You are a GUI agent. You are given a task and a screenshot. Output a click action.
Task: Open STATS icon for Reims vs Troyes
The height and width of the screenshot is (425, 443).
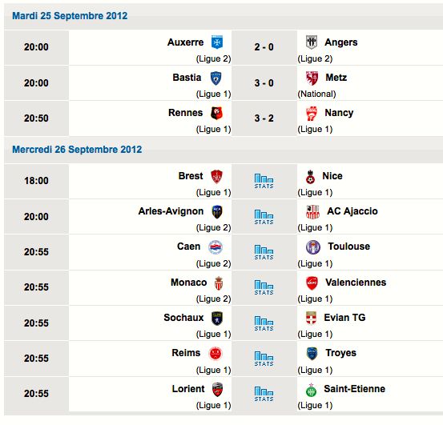coord(264,359)
